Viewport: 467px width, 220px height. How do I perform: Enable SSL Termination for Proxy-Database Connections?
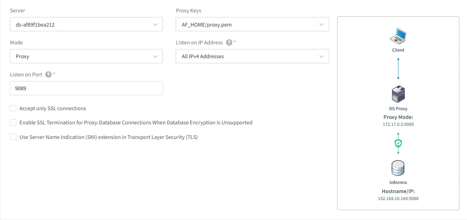(13, 123)
